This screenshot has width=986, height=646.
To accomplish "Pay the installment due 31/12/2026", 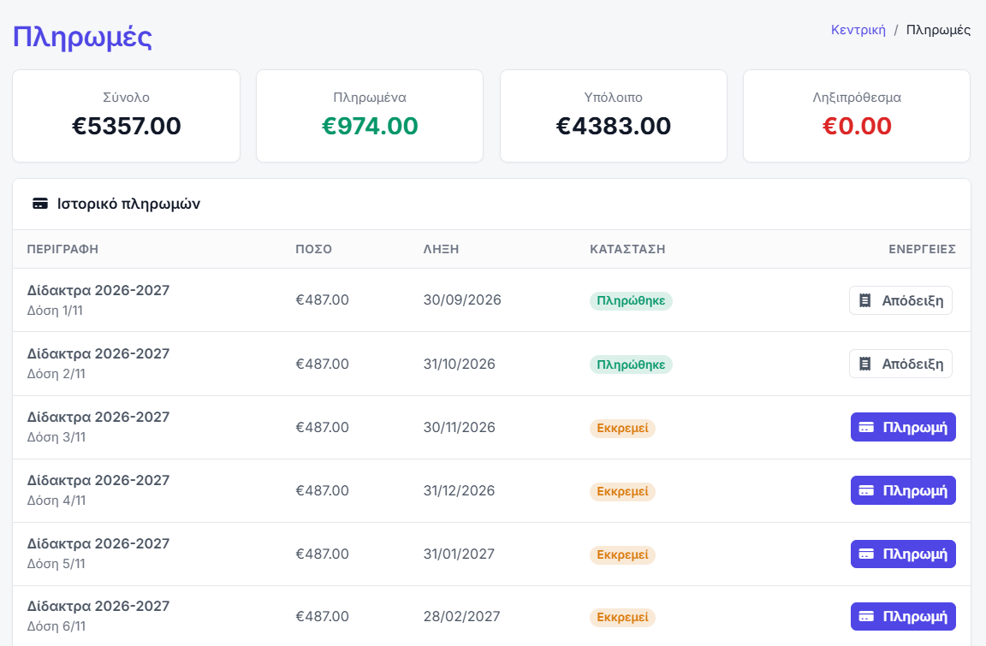I will click(903, 491).
